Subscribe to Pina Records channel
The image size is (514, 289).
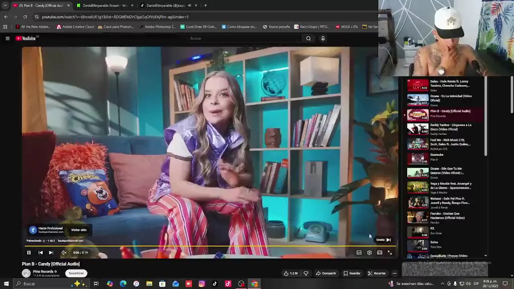coord(76,273)
